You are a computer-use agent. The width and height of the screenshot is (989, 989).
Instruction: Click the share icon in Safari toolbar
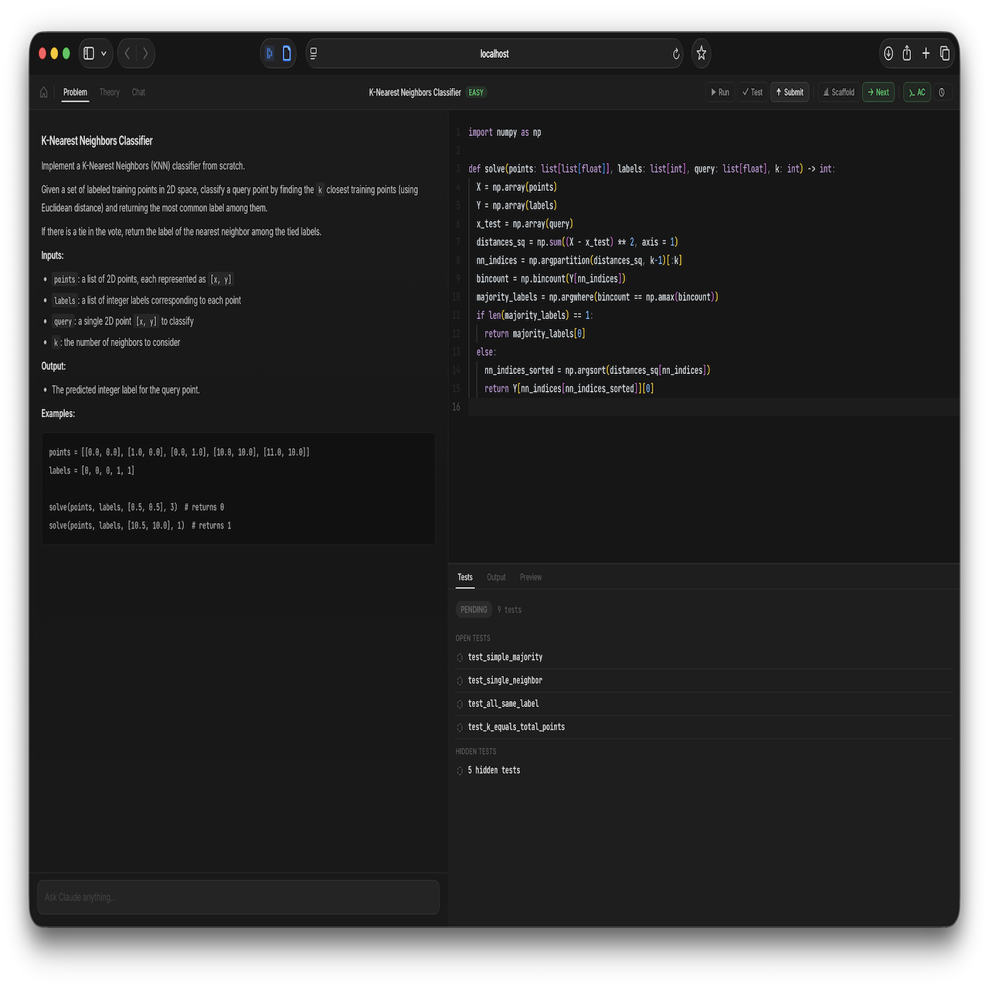pyautogui.click(x=907, y=53)
